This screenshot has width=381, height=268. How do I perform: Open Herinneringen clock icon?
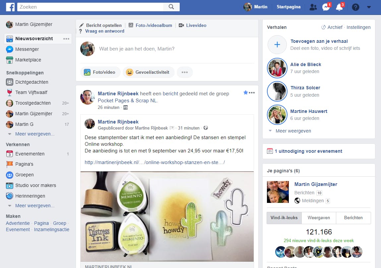click(x=10, y=196)
